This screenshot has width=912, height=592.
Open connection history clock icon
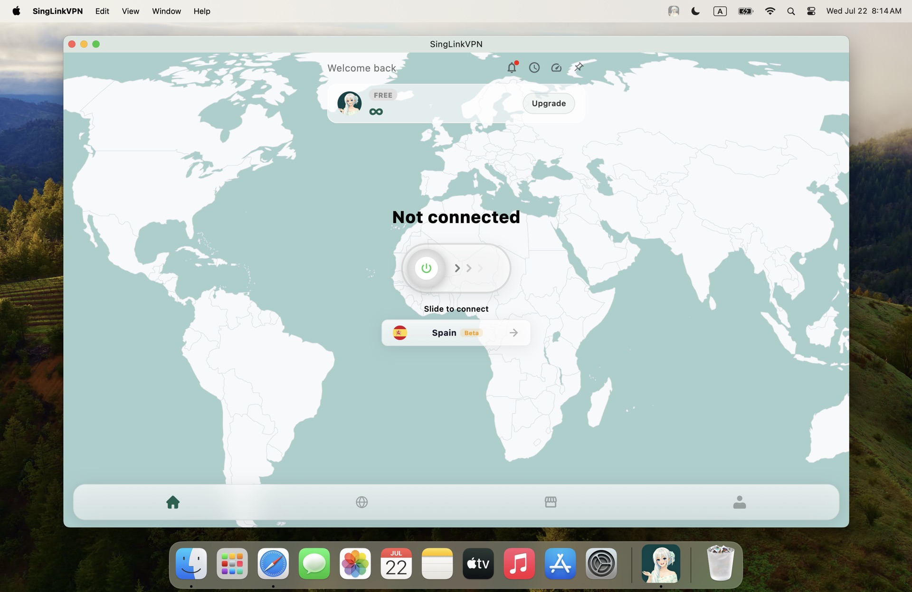[534, 67]
